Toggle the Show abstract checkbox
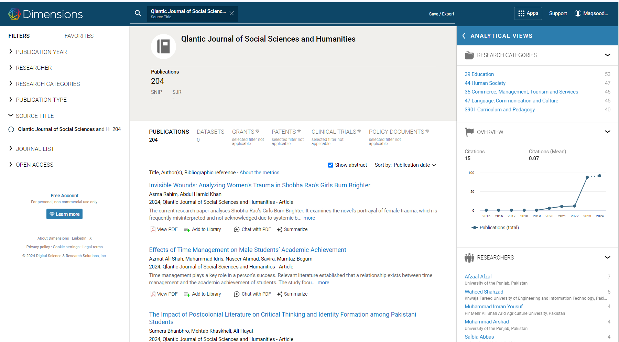 [330, 165]
